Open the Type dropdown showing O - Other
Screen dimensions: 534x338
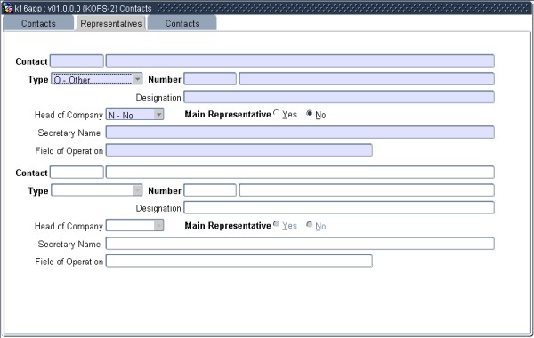click(x=97, y=79)
